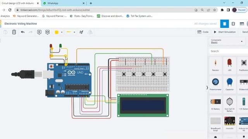
Task: Click the delete trash icon in toolbar
Action: [x=14, y=32]
